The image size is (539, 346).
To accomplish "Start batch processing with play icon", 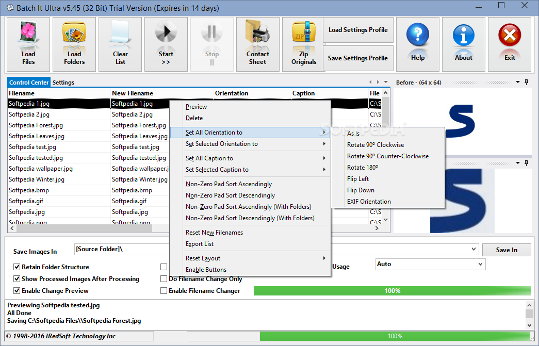I will coord(166,32).
